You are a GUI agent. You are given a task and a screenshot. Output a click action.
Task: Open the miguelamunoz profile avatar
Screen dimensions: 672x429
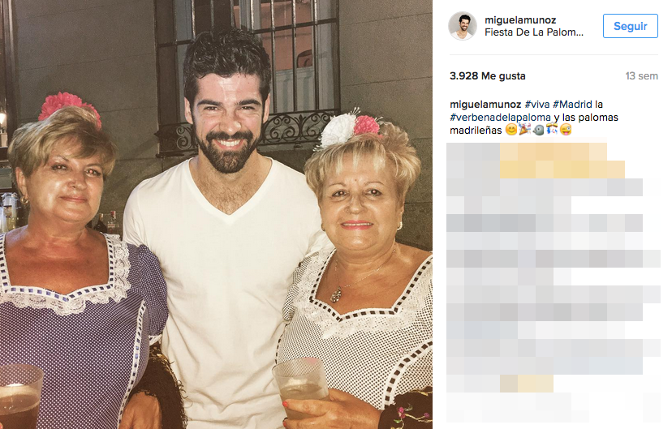coord(463,26)
